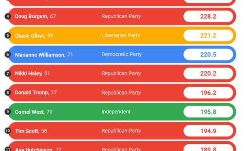Select the Chase Oliver name

30,36
